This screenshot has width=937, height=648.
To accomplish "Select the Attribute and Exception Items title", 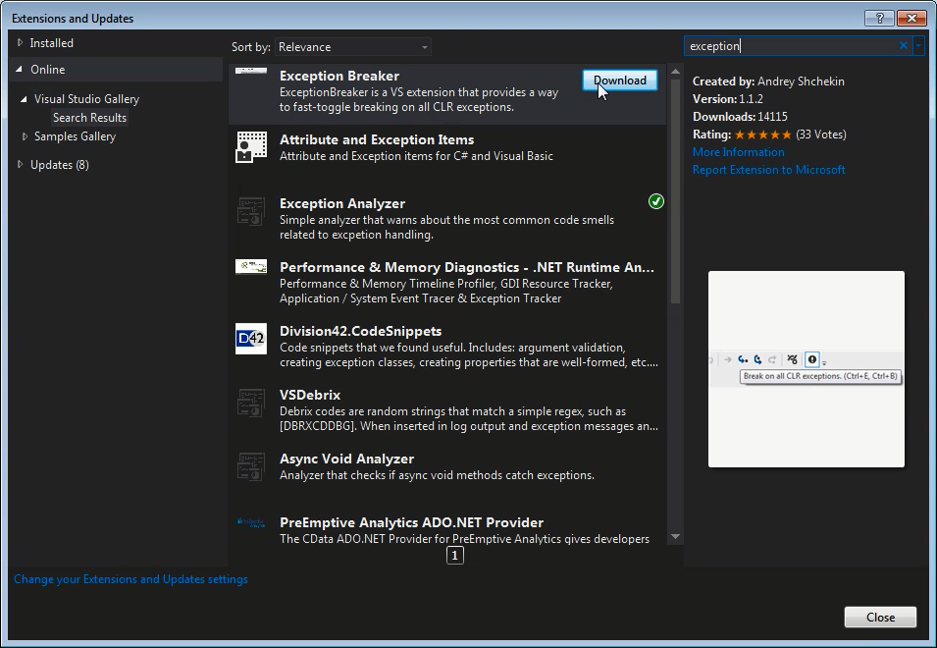I will click(377, 139).
